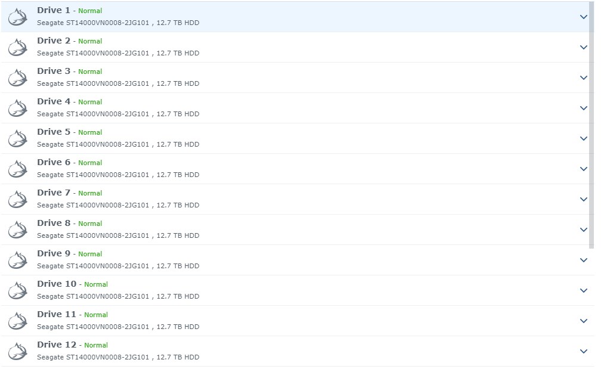The height and width of the screenshot is (369, 601).
Task: Select the "Drive 11" title text
Action: point(57,314)
